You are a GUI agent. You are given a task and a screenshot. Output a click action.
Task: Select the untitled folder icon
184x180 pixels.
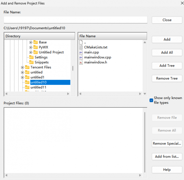click(27, 72)
